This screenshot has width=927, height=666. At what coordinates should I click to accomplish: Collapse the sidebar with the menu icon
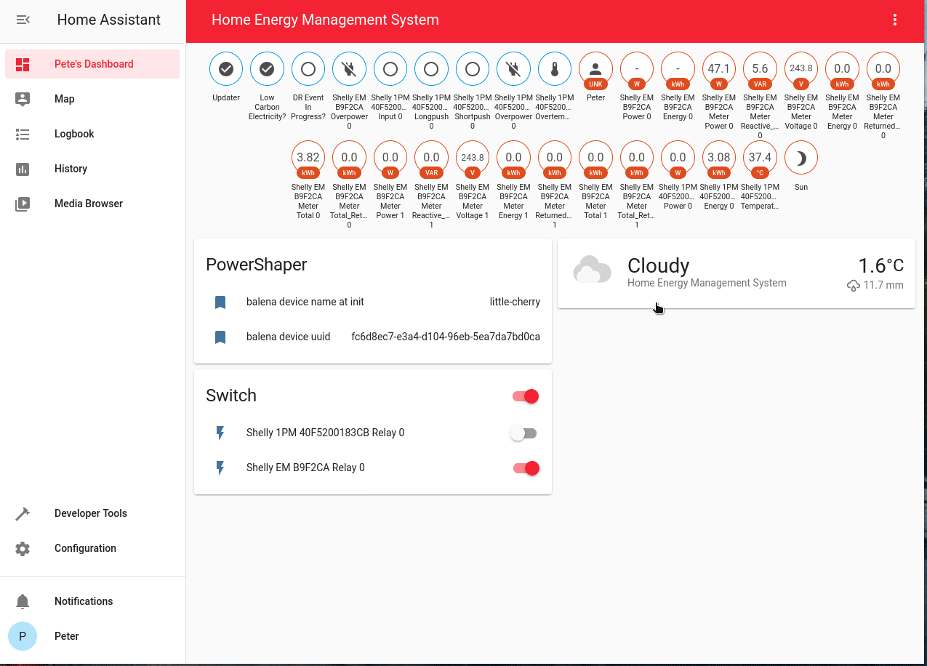tap(23, 20)
